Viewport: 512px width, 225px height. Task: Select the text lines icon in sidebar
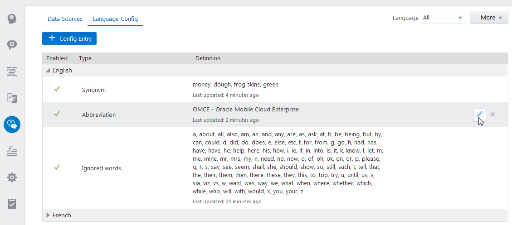(x=12, y=71)
